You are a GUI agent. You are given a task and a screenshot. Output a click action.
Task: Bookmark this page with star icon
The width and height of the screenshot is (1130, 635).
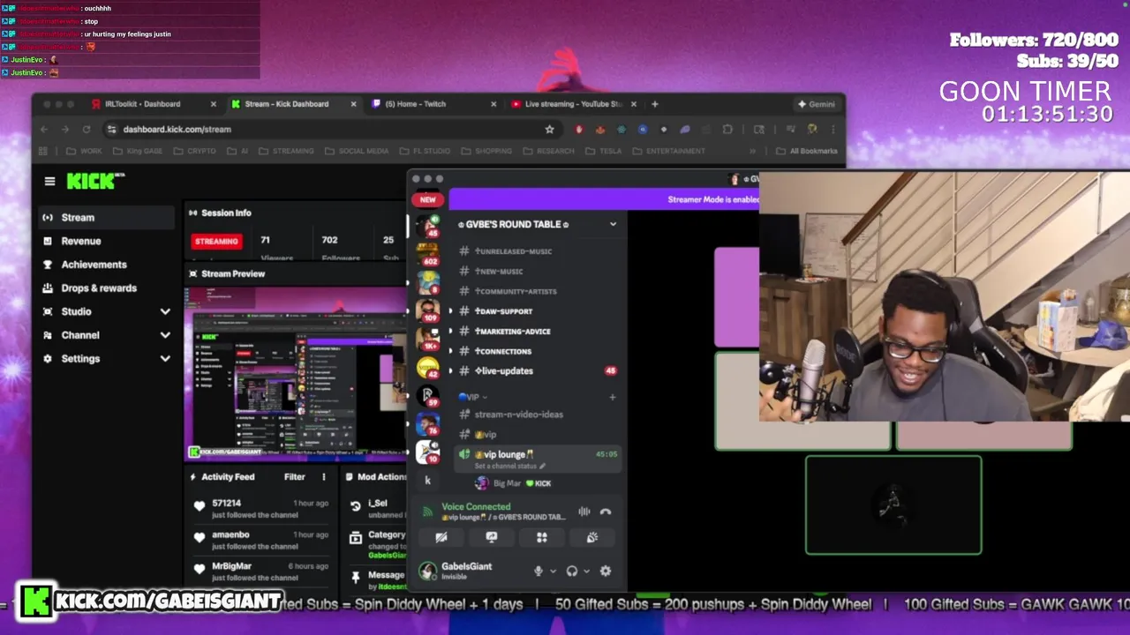[x=549, y=130]
